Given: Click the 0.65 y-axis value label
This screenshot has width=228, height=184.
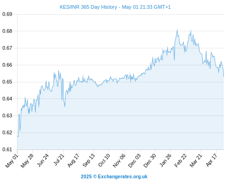Looking at the screenshot, I should [x=7, y=82].
